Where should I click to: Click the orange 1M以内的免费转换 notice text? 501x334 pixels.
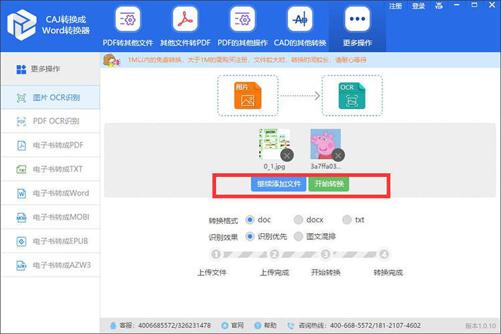[247, 60]
